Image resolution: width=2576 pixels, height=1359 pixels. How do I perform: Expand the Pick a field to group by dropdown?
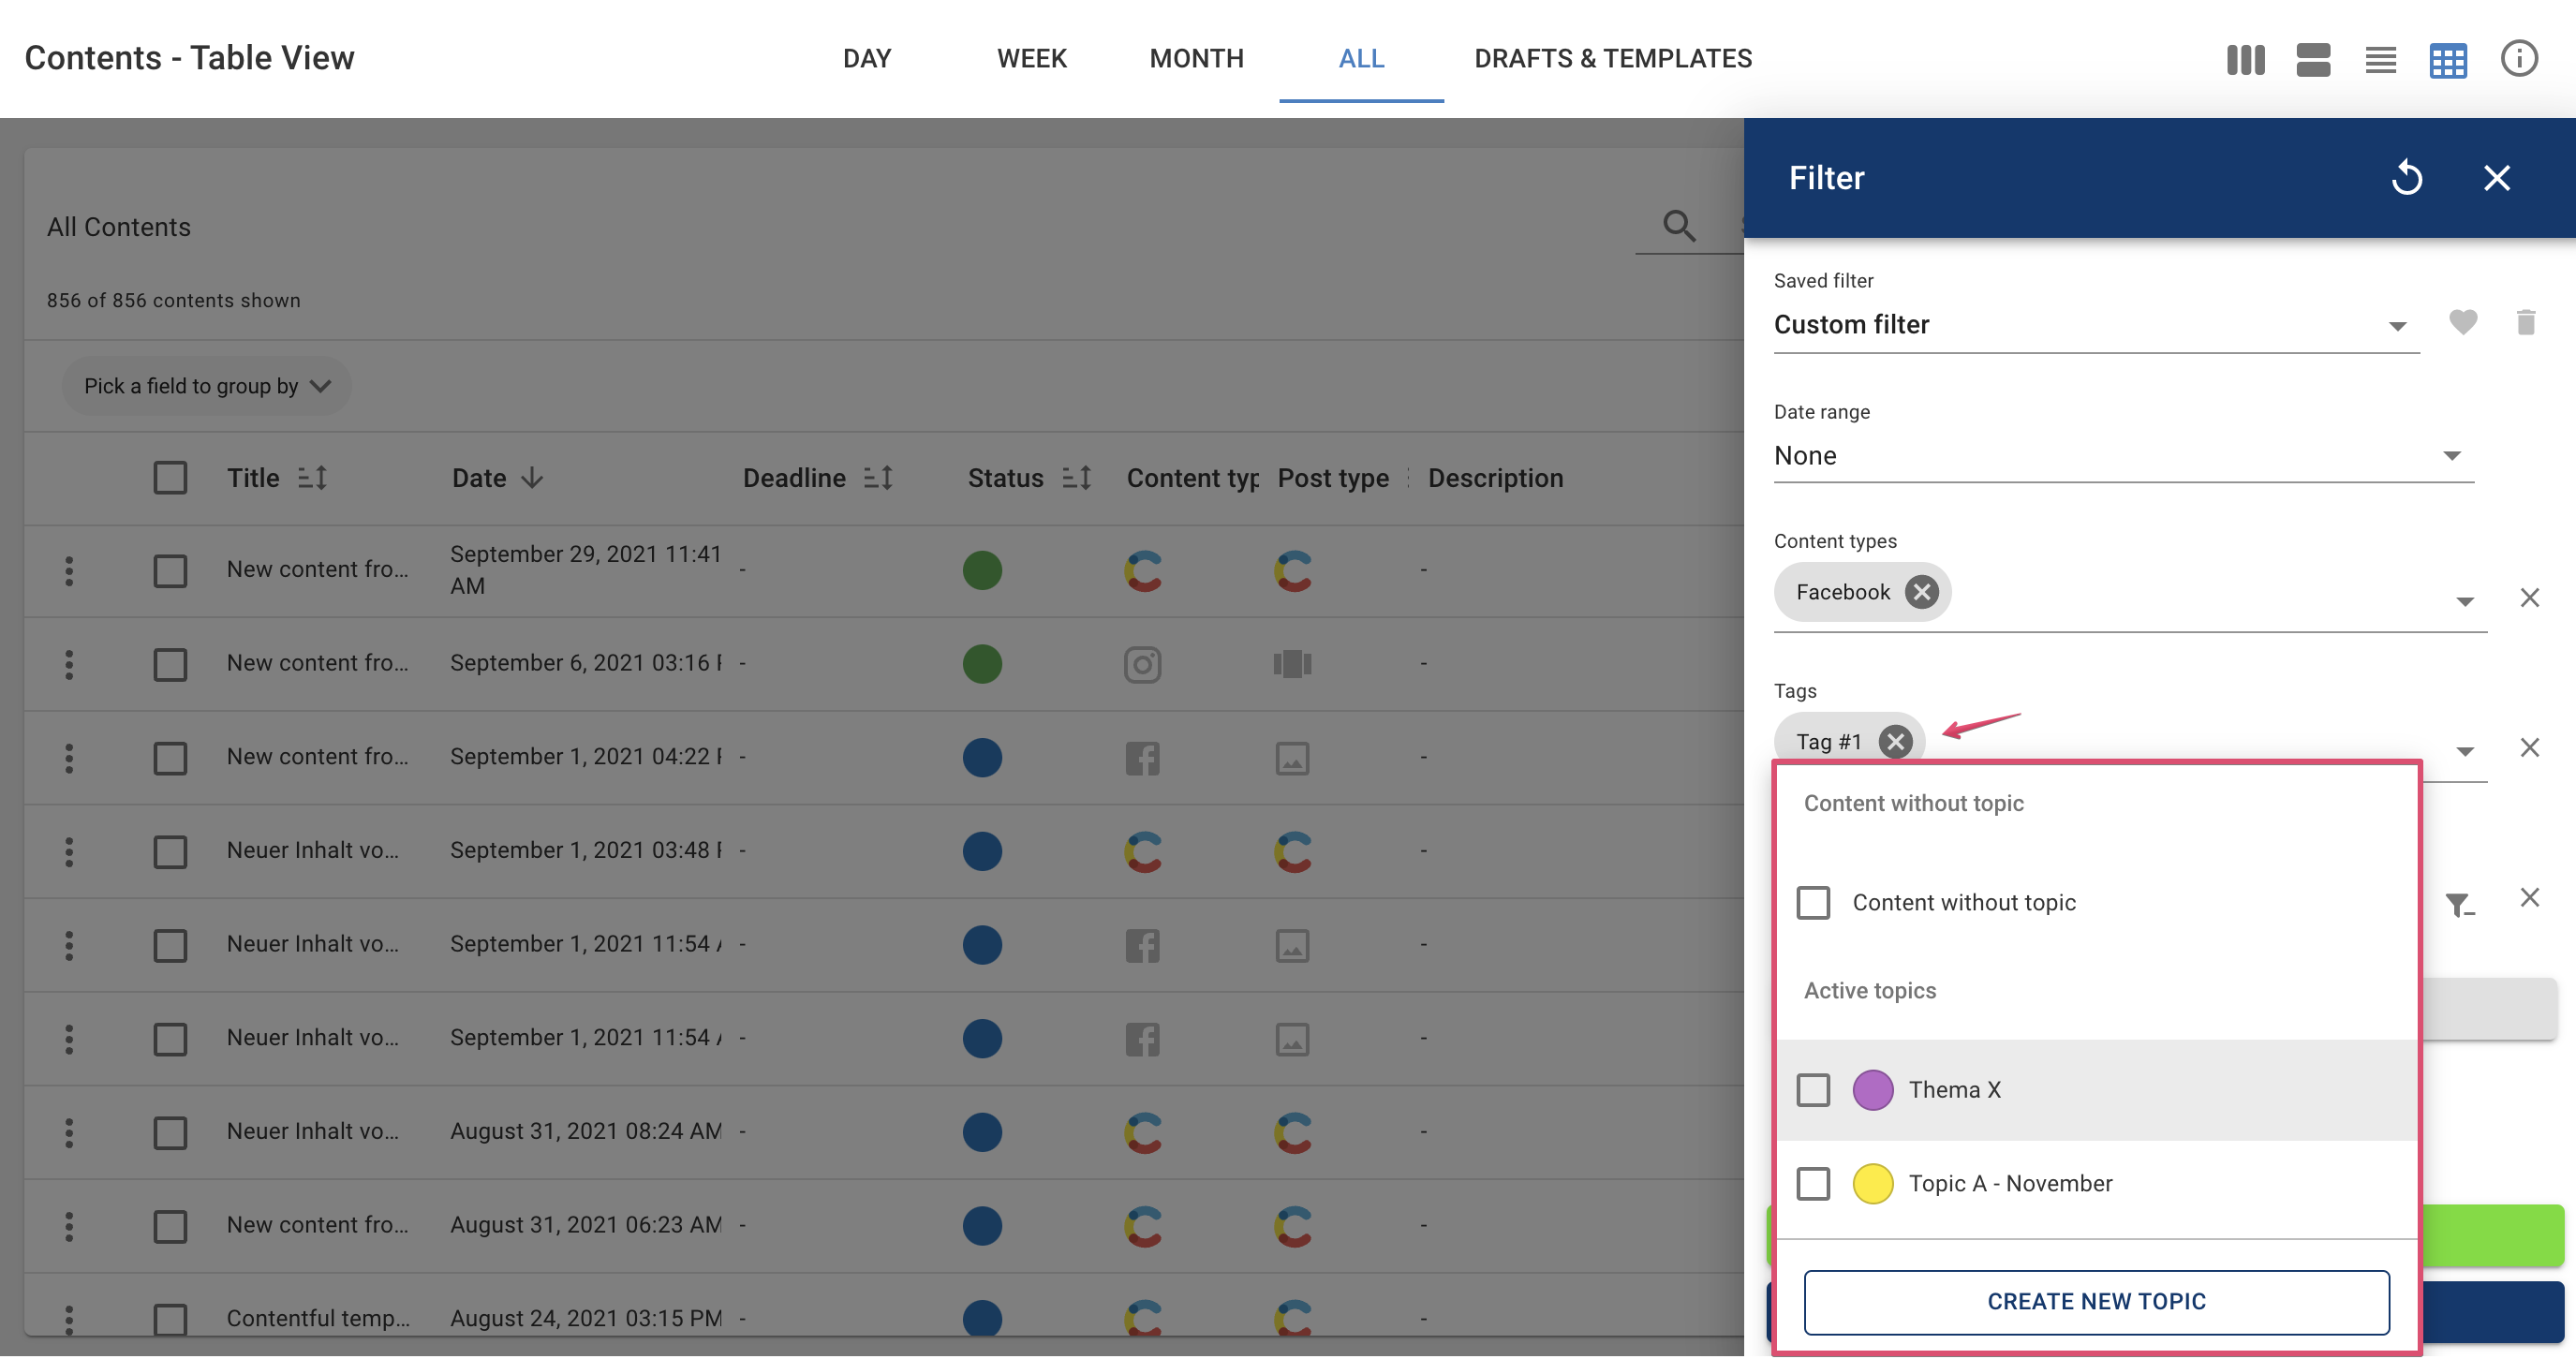(x=206, y=386)
